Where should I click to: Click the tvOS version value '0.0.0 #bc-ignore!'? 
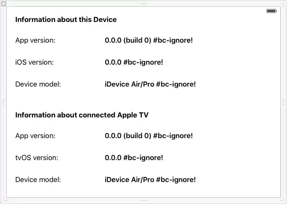[x=134, y=158]
